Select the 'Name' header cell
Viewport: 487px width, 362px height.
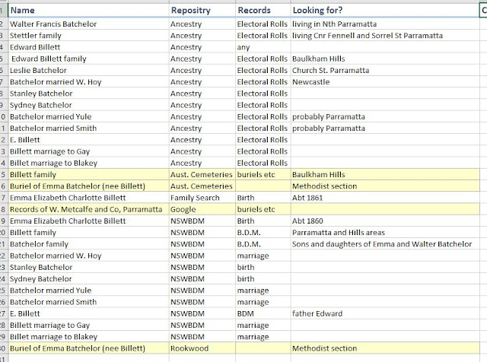click(88, 10)
